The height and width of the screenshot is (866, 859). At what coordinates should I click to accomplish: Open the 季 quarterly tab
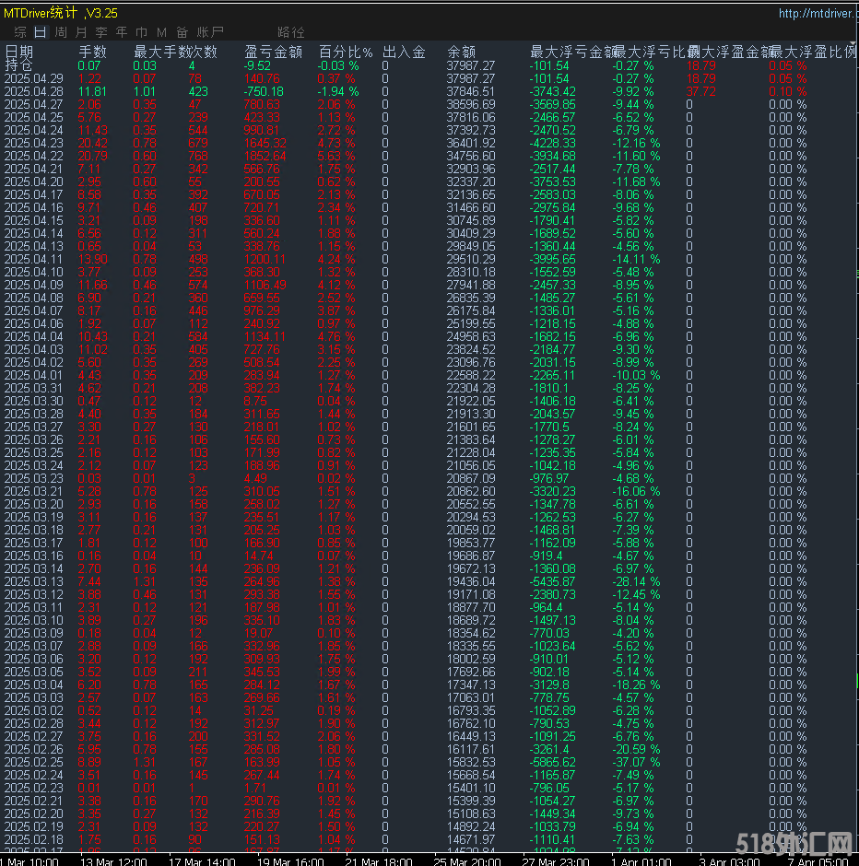pyautogui.click(x=101, y=32)
